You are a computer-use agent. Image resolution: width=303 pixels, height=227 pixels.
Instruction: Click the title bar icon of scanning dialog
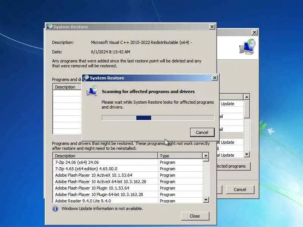86,78
